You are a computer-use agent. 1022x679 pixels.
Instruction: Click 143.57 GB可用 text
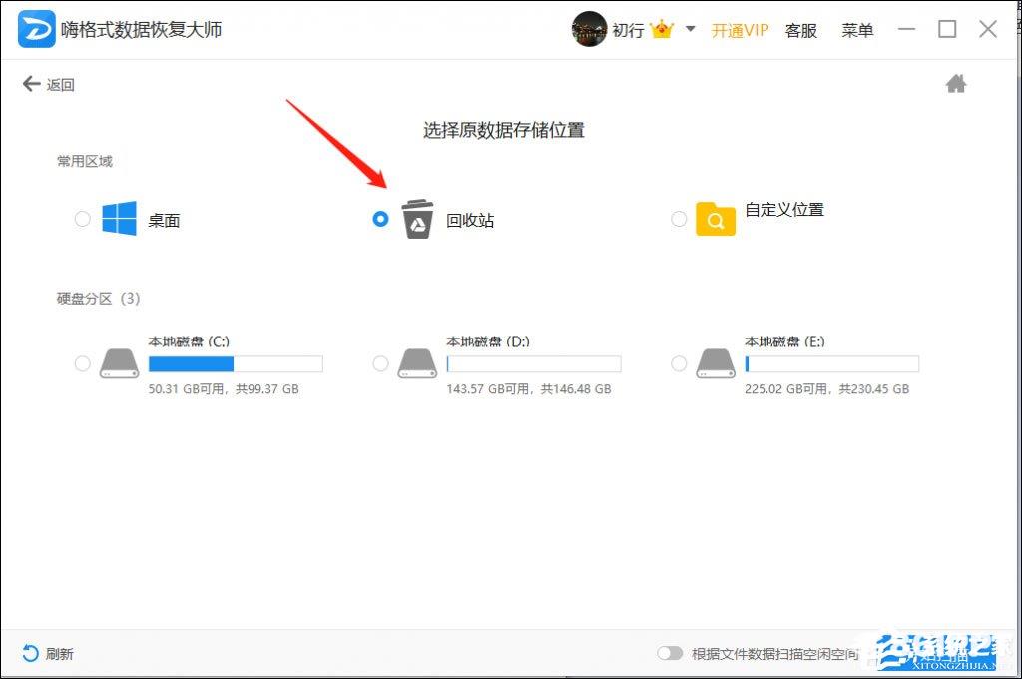point(487,389)
